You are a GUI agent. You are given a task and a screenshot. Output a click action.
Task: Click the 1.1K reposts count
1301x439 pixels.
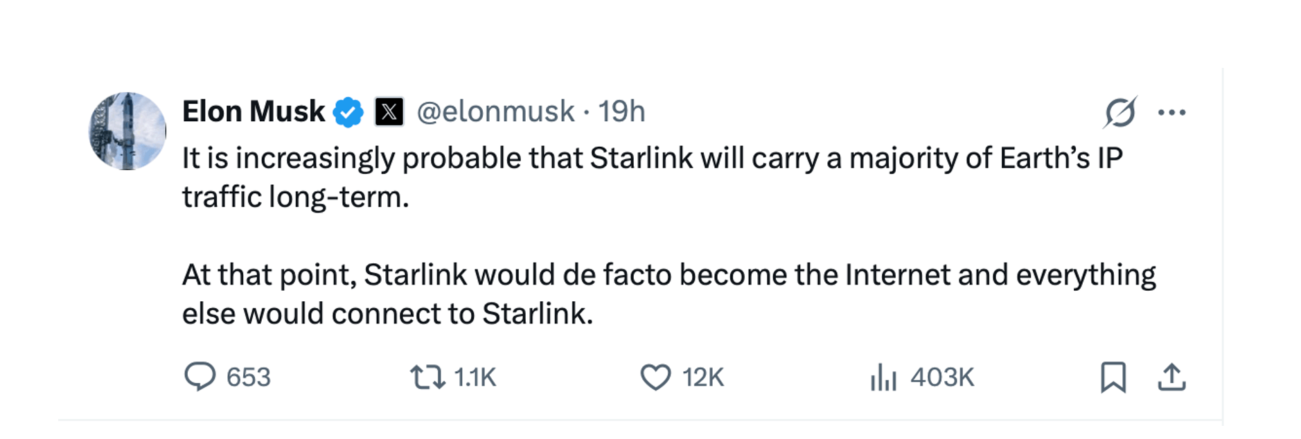[x=475, y=377]
